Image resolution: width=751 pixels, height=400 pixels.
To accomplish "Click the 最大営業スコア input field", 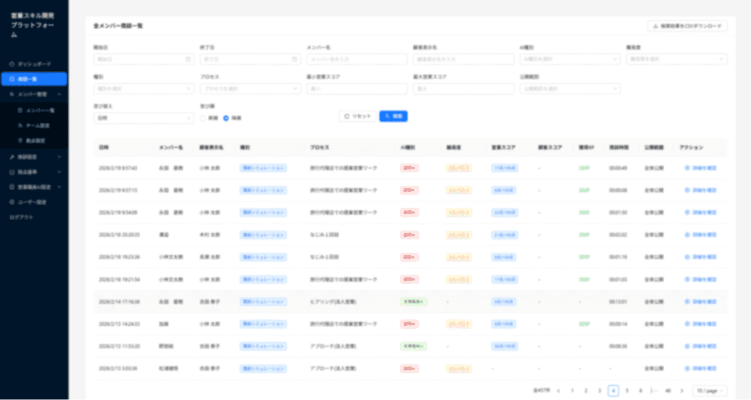I will pyautogui.click(x=463, y=89).
